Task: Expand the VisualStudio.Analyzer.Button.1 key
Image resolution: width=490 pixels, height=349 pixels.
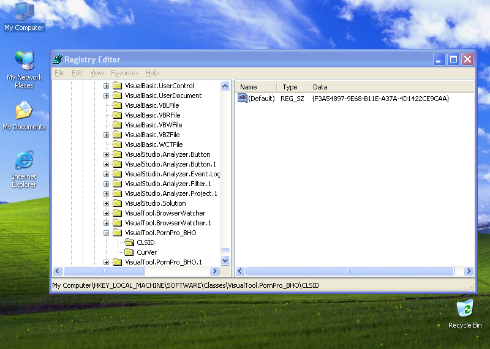Action: point(106,164)
